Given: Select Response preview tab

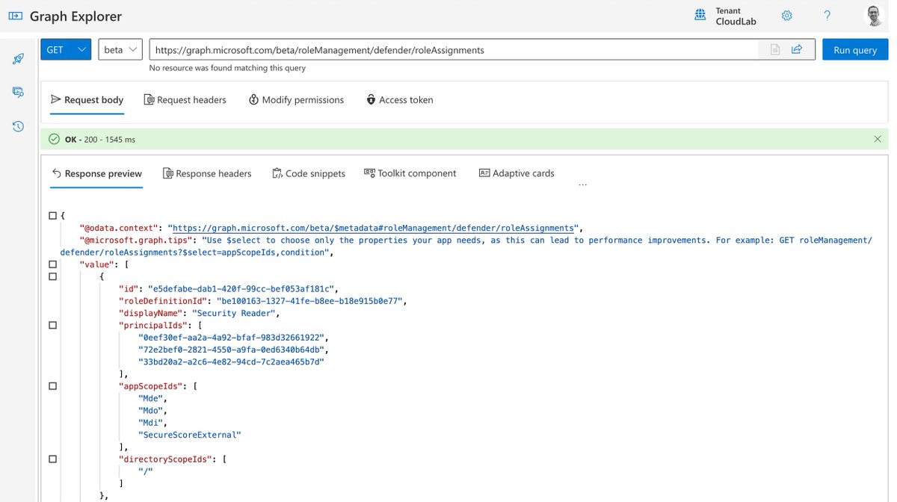Looking at the screenshot, I should [x=96, y=173].
